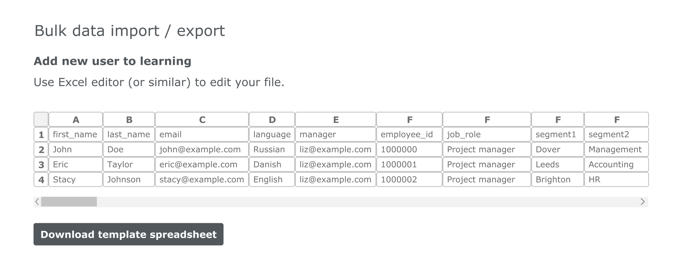Click the horizontal scrollbar thumb
This screenshot has height=263, width=678.
click(x=69, y=202)
